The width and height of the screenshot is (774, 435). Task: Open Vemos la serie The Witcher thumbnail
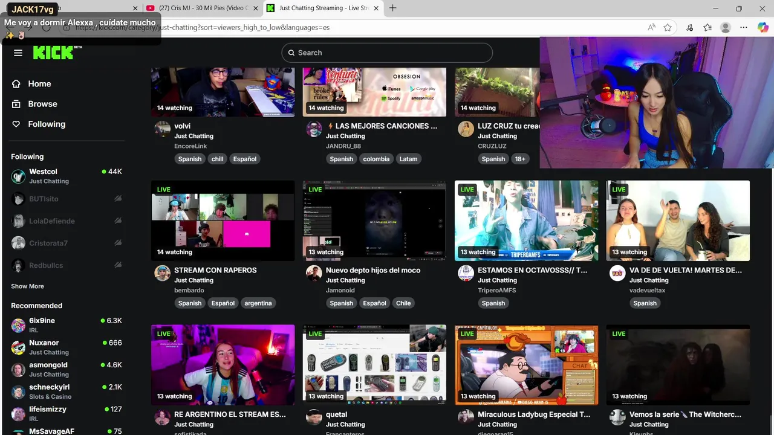(678, 365)
